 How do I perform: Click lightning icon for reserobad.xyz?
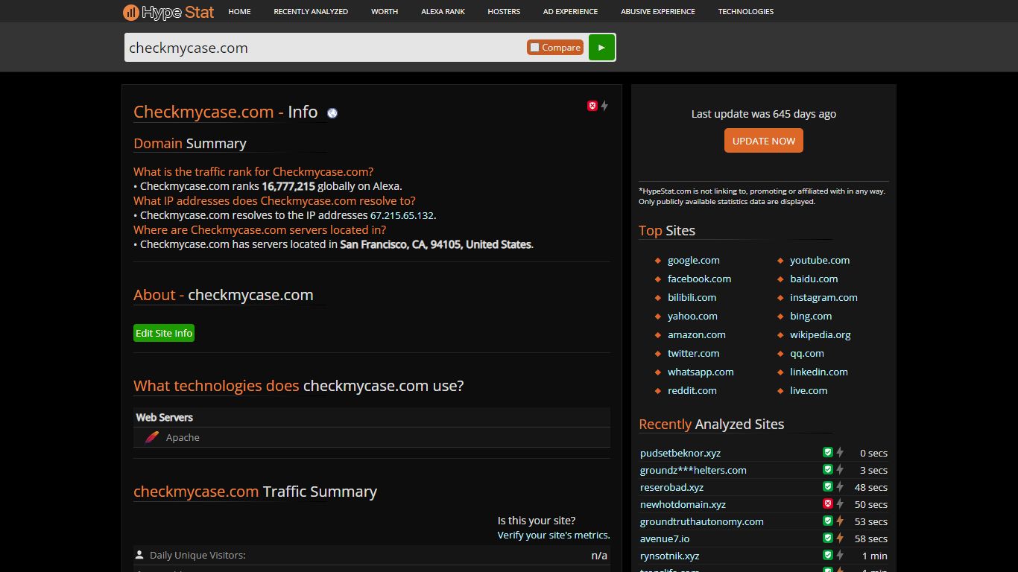click(840, 486)
